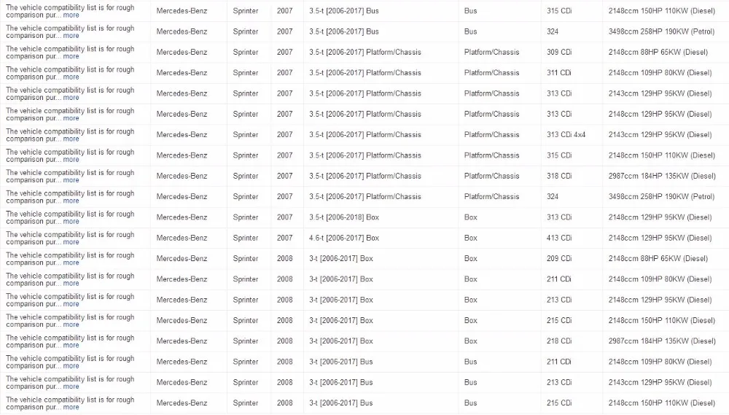Select year '2008' in the 209 CDi row
Image resolution: width=729 pixels, height=415 pixels.
click(x=284, y=258)
